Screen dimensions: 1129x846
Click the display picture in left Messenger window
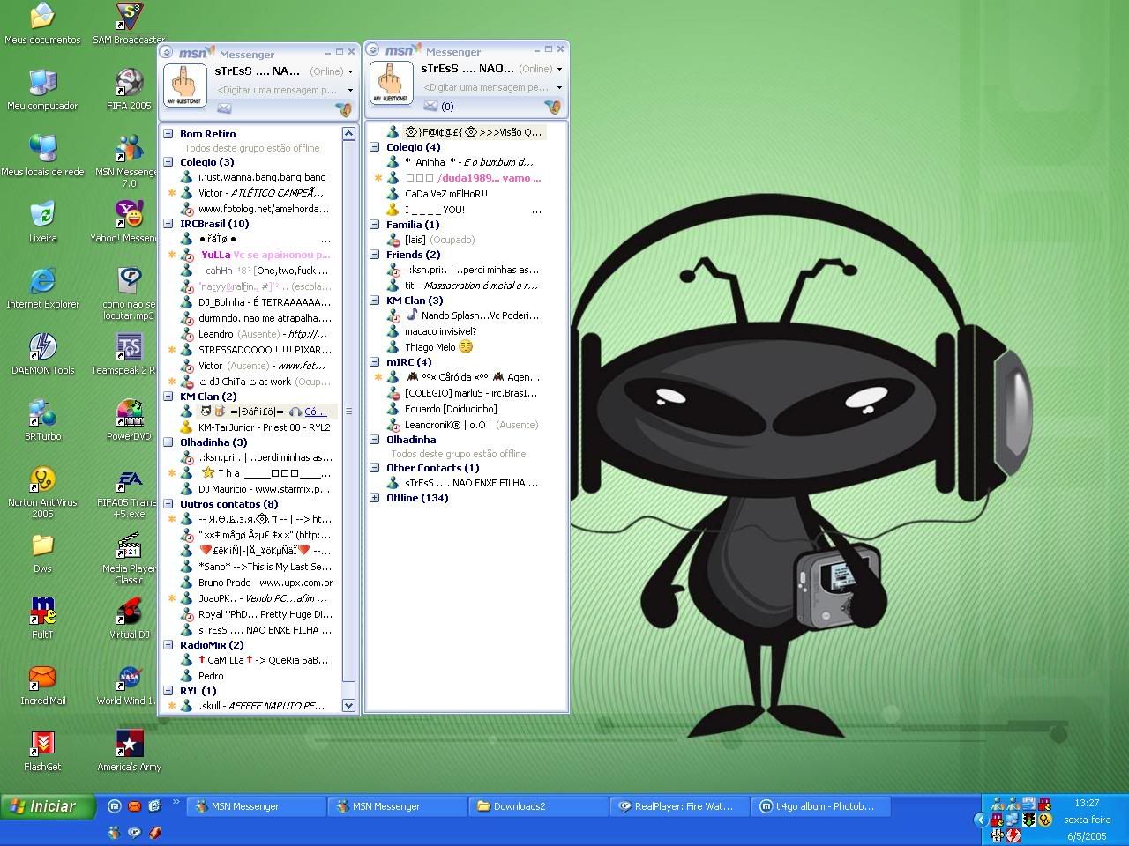click(x=185, y=85)
